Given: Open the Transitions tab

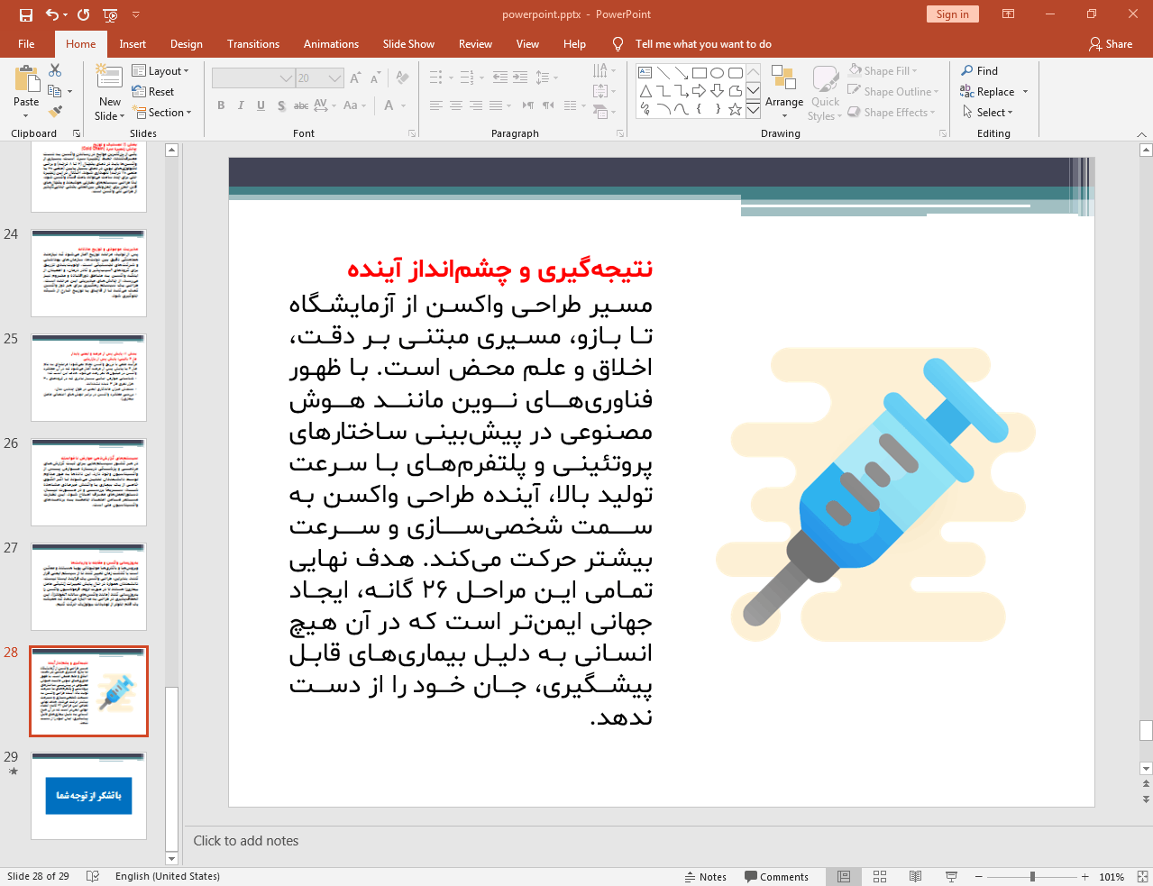Looking at the screenshot, I should [253, 44].
